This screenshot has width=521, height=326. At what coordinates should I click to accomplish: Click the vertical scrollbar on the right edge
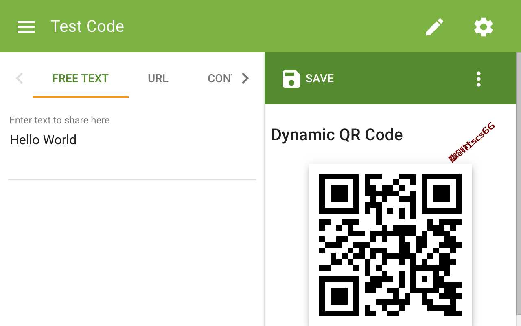[519, 183]
